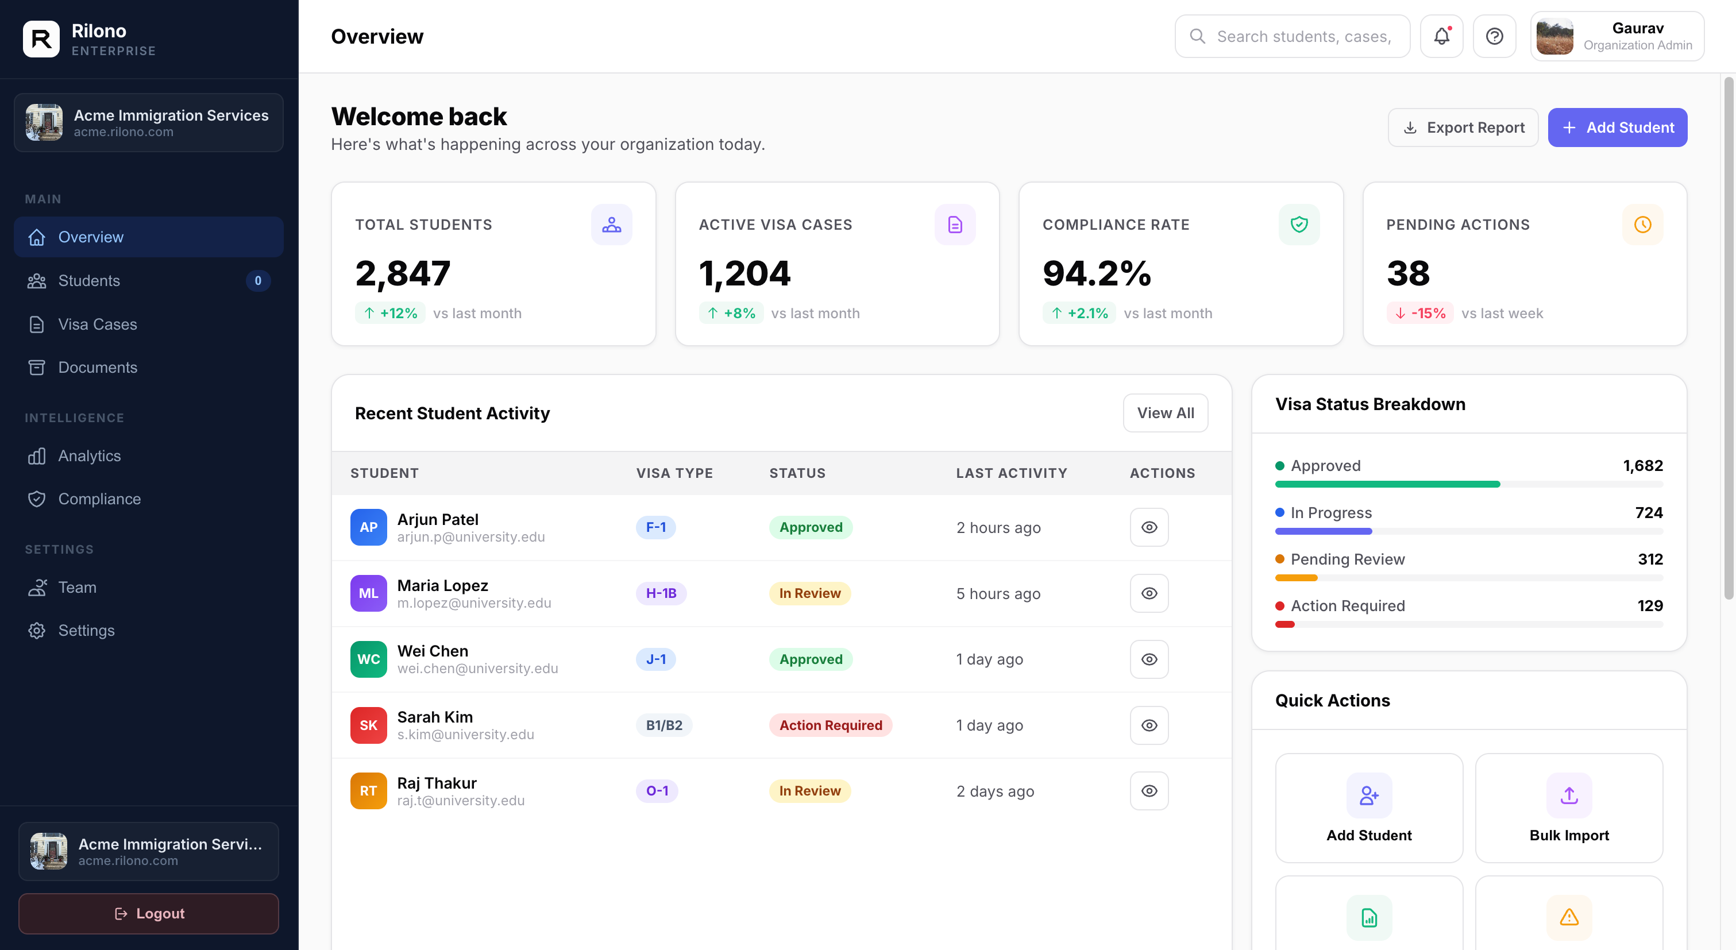The image size is (1736, 950).
Task: View Arjun Patel's details via eye icon
Action: click(1149, 527)
